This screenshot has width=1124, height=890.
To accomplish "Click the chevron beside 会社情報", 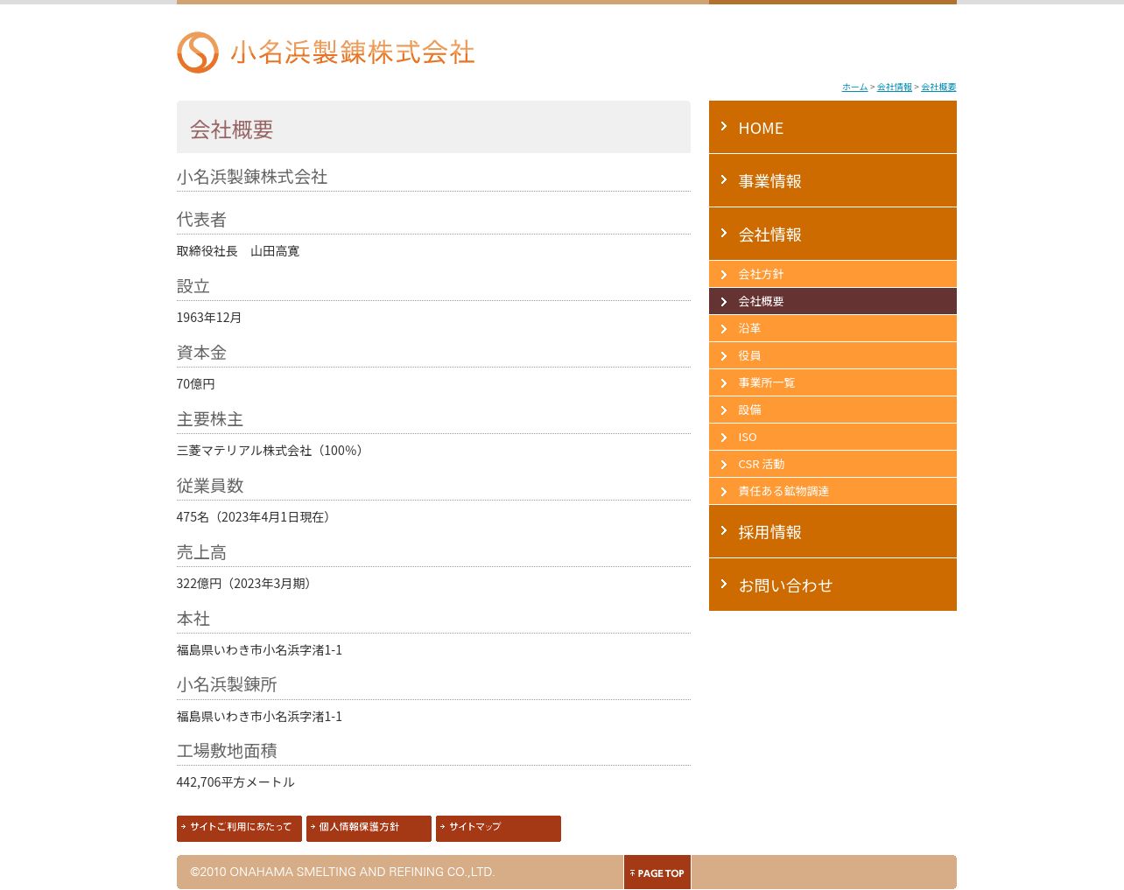I will tap(724, 234).
